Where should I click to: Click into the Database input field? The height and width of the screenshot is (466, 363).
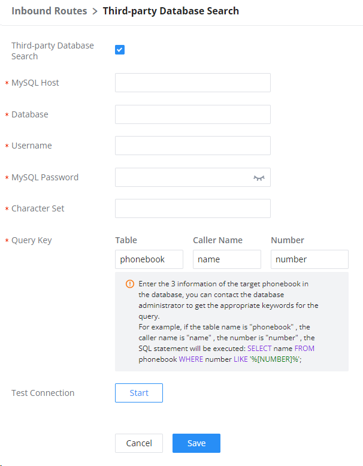193,114
